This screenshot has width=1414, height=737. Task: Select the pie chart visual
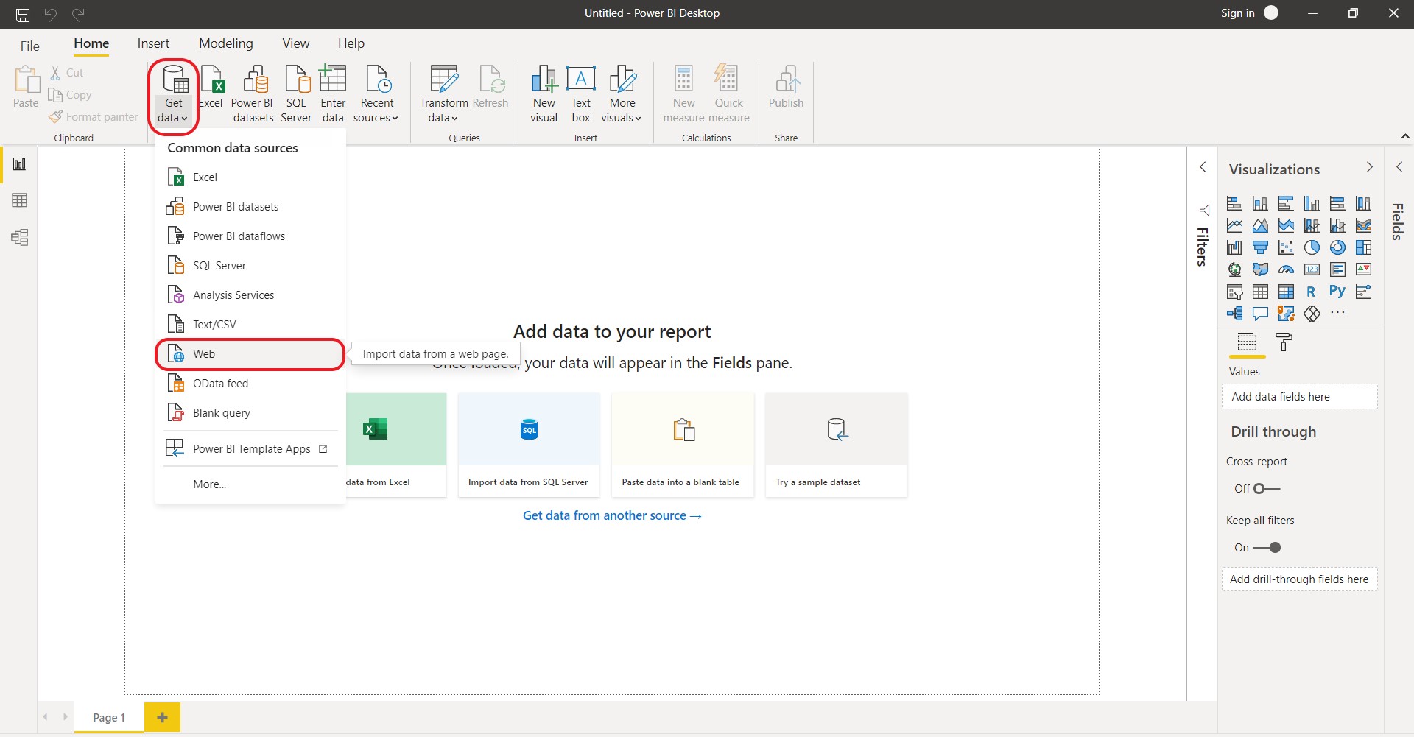click(x=1312, y=247)
